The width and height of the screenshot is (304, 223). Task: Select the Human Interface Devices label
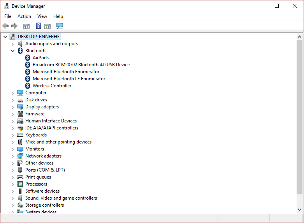[x=51, y=121]
